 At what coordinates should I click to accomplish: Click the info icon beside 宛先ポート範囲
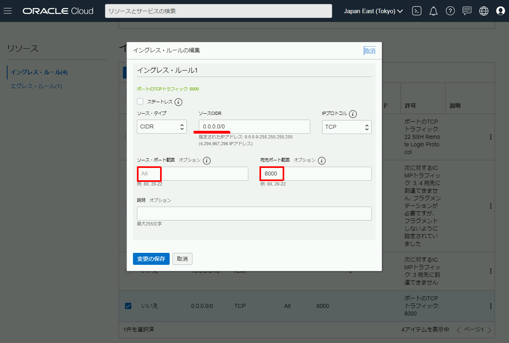click(322, 160)
